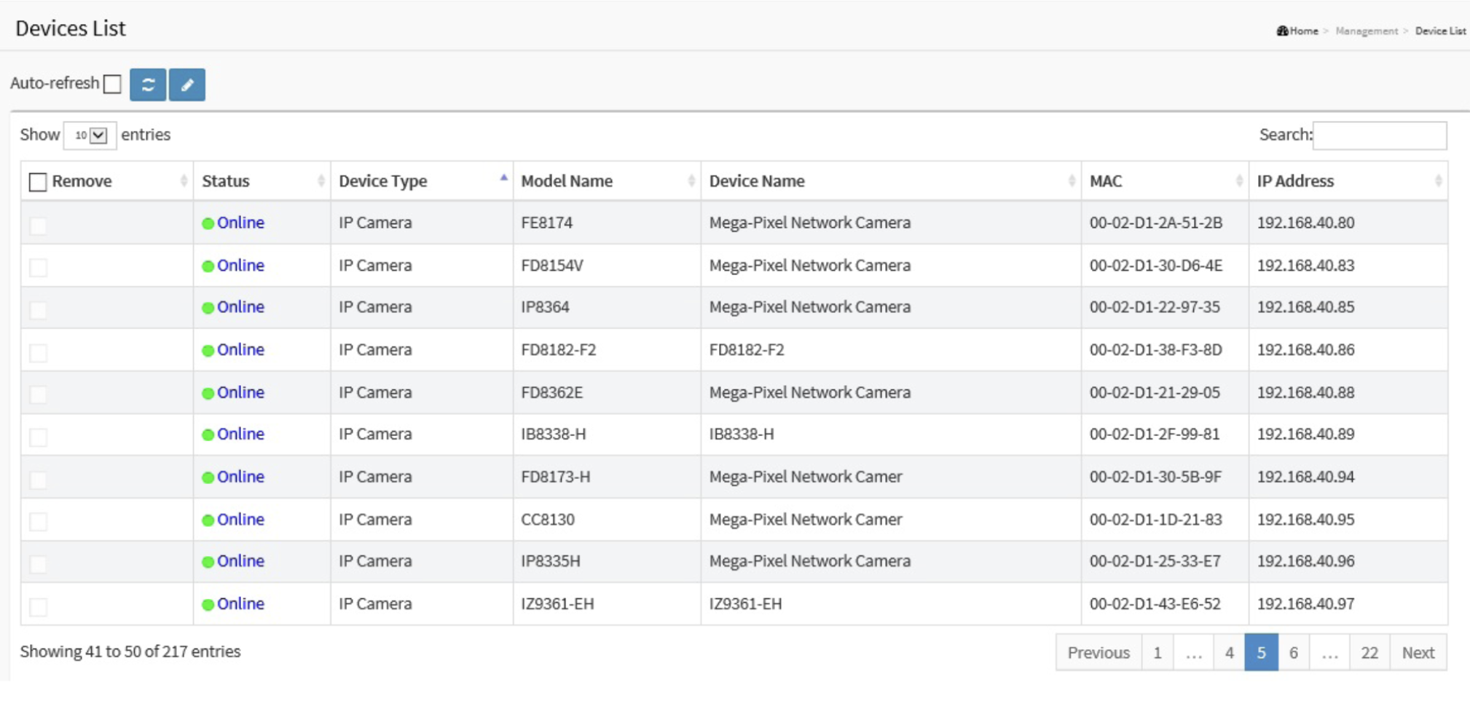The image size is (1470, 717).
Task: Sort by Status column sort arrows
Action: point(321,181)
